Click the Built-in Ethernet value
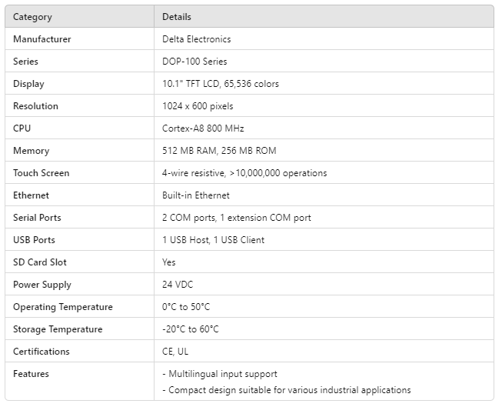The image size is (502, 407). tap(195, 195)
